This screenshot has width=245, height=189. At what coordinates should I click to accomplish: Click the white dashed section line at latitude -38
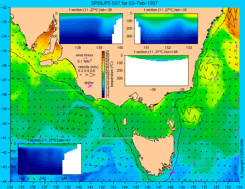(x=63, y=90)
